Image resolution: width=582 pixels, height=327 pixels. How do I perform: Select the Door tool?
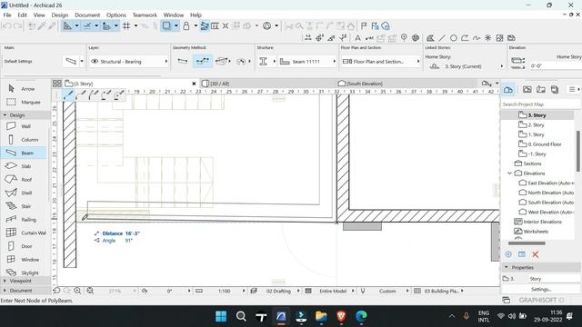22,246
